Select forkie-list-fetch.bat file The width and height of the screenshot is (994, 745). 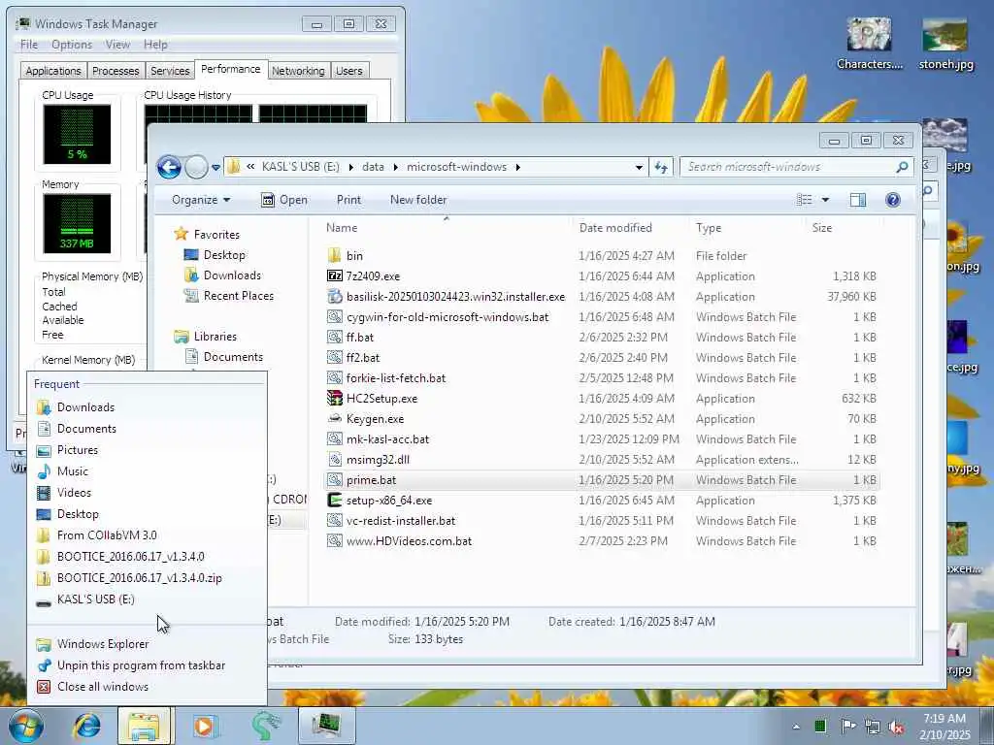click(x=396, y=377)
